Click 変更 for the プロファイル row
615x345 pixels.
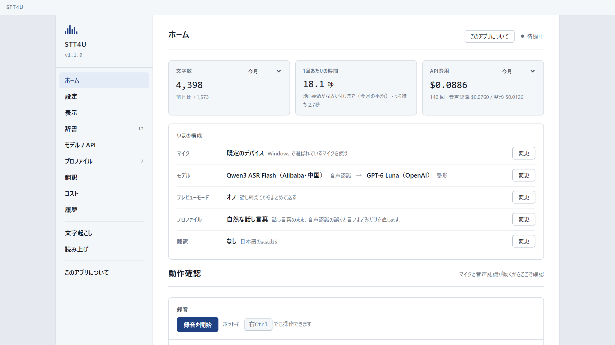tap(523, 219)
